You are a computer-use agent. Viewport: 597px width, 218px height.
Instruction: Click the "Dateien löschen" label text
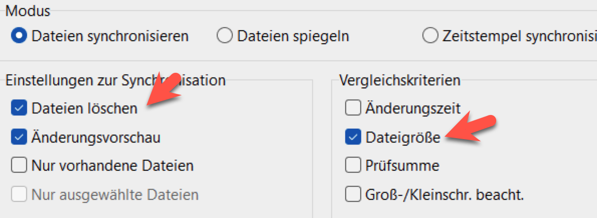[84, 108]
